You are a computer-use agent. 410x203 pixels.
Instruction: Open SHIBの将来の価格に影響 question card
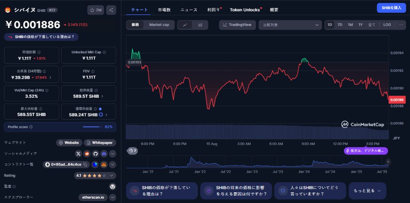tap(236, 191)
